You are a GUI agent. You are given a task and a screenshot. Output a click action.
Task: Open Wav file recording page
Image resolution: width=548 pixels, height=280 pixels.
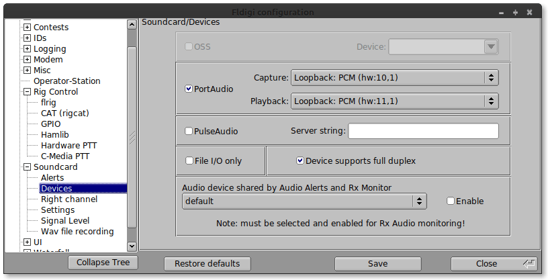tap(77, 232)
